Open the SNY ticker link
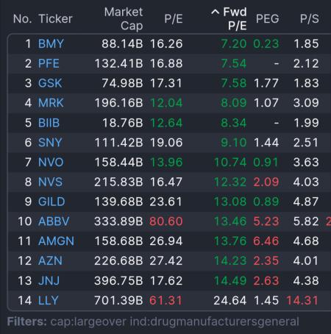331x334 pixels. coord(50,143)
